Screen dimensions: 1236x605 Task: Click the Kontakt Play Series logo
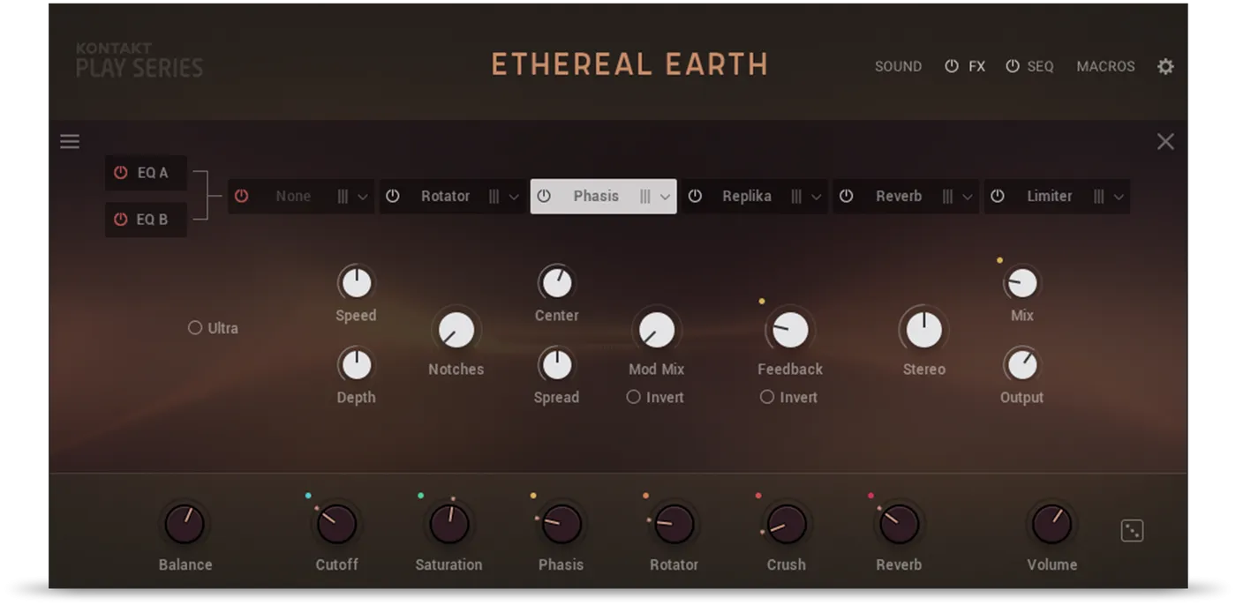click(x=139, y=60)
